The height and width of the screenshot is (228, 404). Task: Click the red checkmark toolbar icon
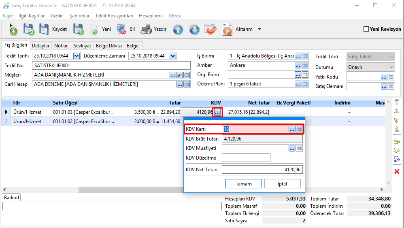pos(211,30)
